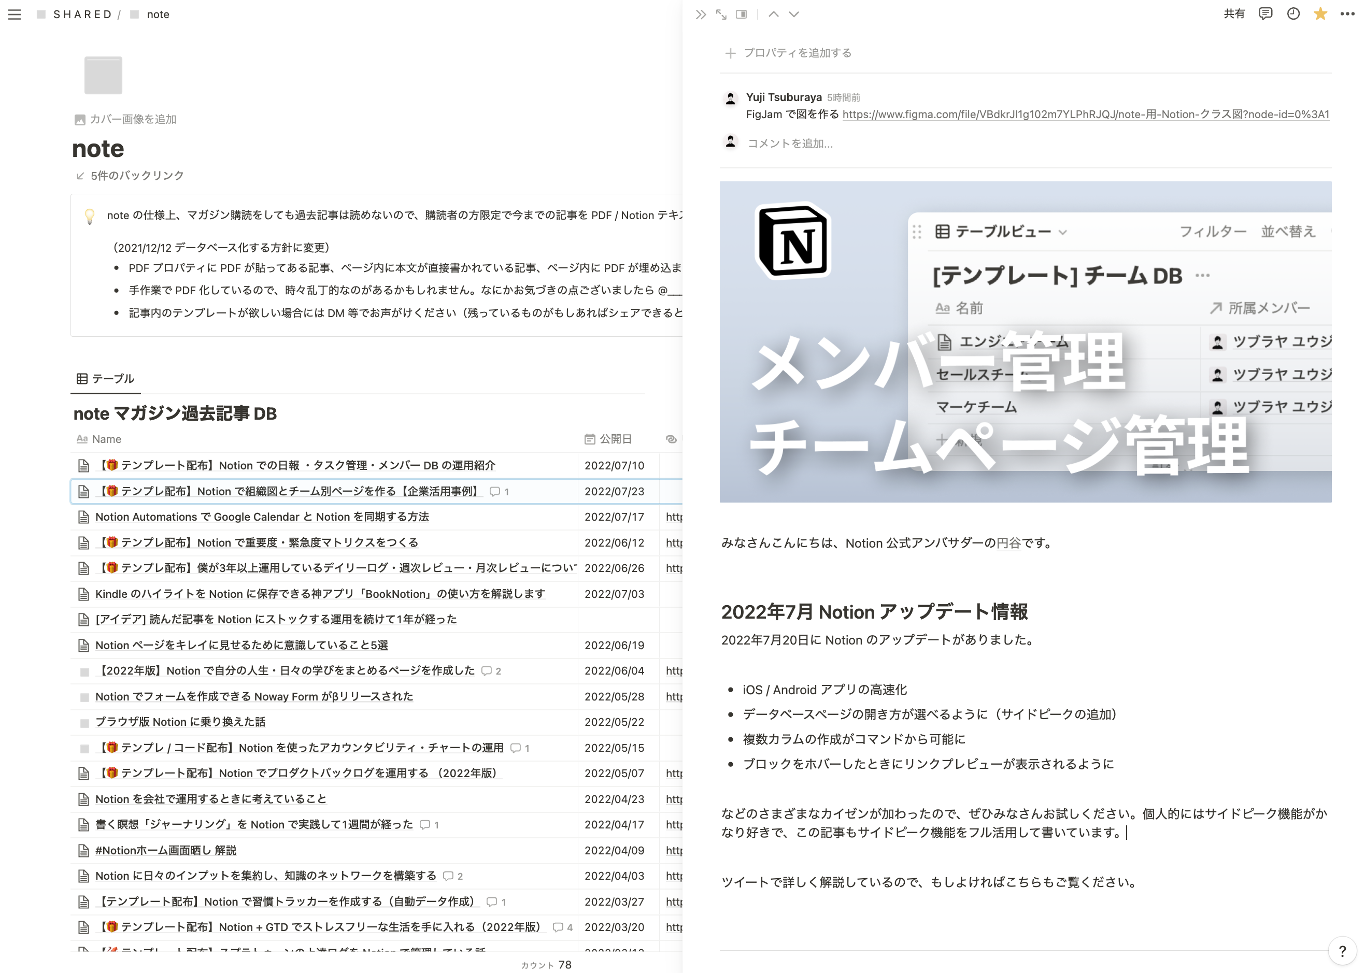Click the Name column header
1365x973 pixels.
99,439
